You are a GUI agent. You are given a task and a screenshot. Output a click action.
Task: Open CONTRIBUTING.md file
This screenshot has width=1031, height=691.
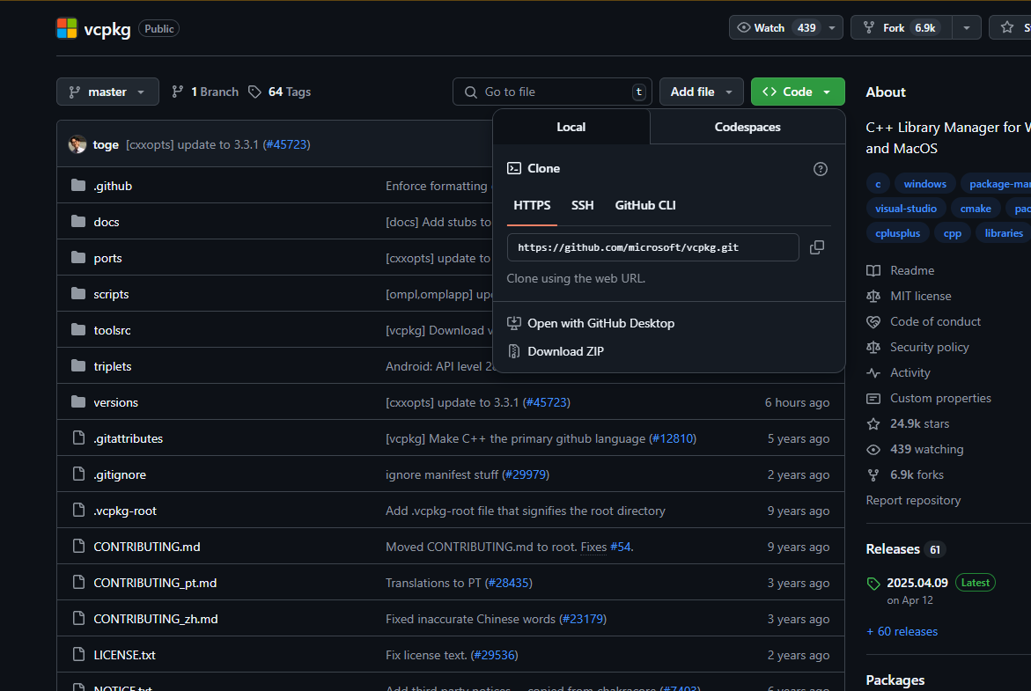[x=147, y=547]
